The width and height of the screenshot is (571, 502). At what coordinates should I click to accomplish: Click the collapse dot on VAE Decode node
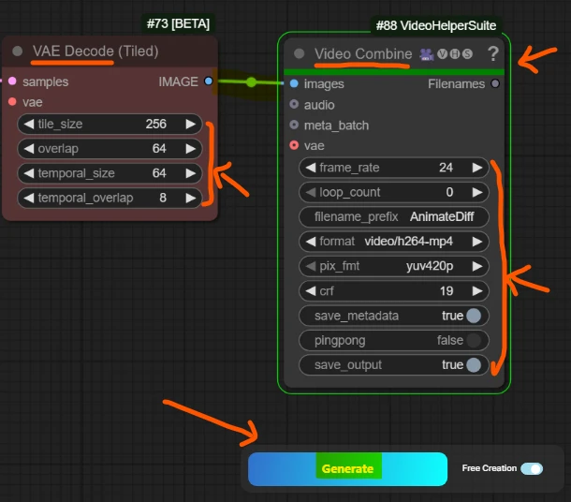pyautogui.click(x=18, y=51)
